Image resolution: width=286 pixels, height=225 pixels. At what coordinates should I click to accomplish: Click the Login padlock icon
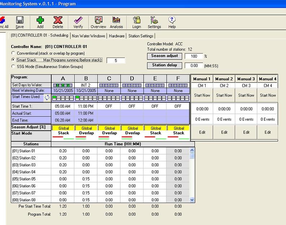[x=137, y=20]
